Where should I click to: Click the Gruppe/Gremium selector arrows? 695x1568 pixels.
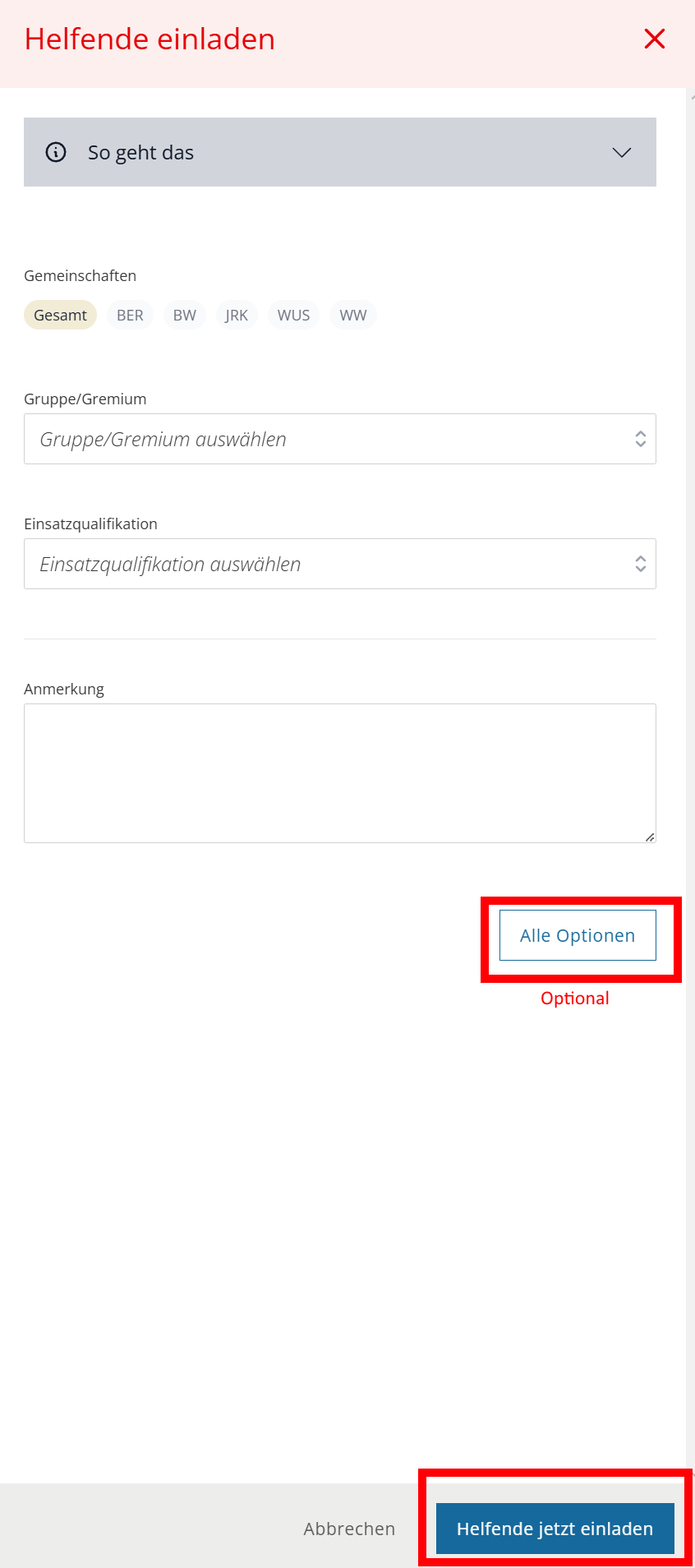click(640, 440)
